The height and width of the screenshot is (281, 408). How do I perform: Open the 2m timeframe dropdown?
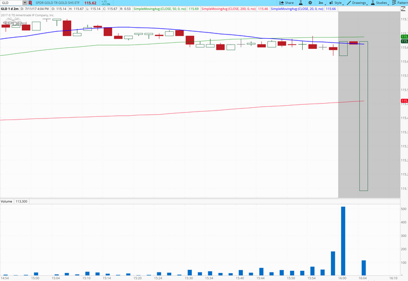click(321, 3)
